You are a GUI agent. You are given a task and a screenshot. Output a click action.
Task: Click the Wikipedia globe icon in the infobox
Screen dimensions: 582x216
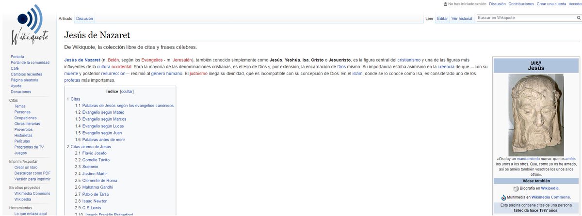[x=516, y=188]
